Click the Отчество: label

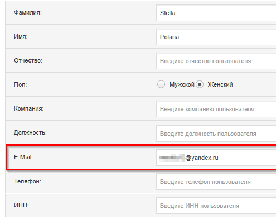(28, 60)
